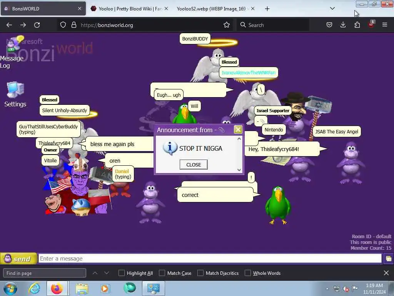The height and width of the screenshot is (296, 394).
Task: Click the blue info icon in announcement
Action: pyautogui.click(x=170, y=148)
